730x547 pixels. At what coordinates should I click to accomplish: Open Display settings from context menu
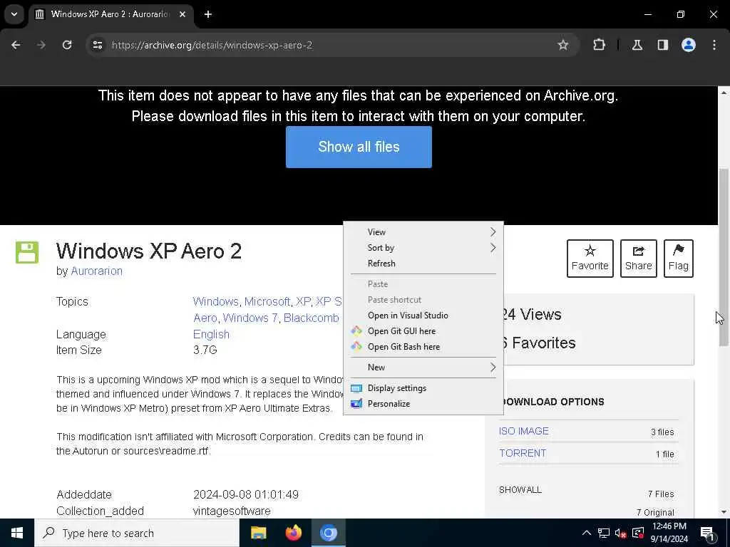click(x=423, y=388)
